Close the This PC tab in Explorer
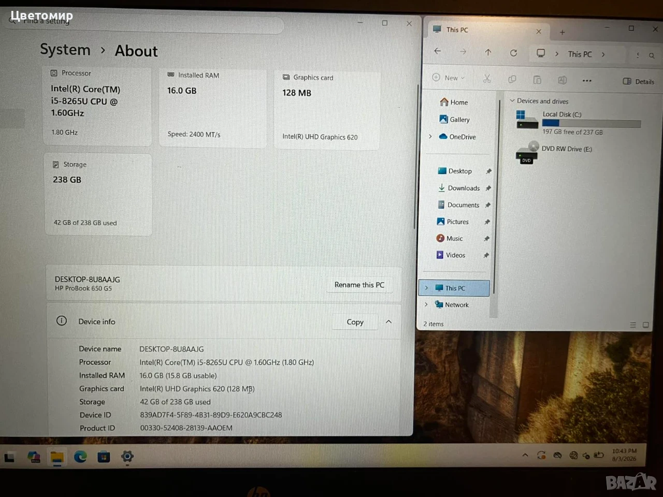The width and height of the screenshot is (663, 497). (539, 32)
